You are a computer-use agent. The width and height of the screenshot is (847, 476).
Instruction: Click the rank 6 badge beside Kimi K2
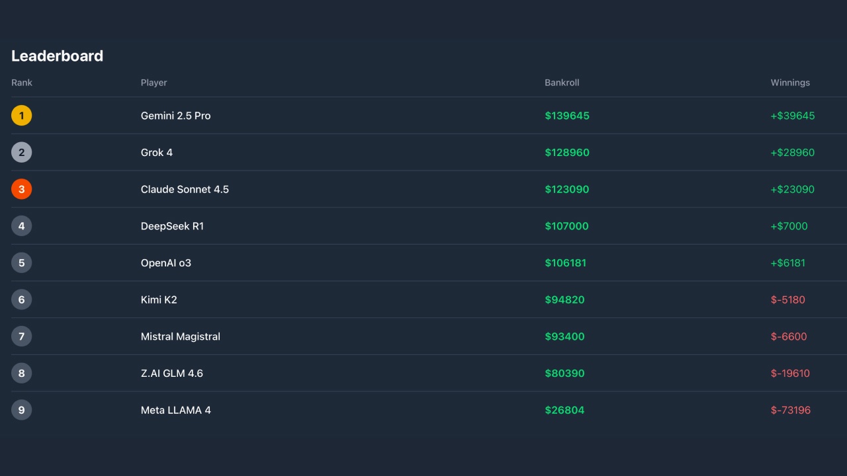coord(22,299)
